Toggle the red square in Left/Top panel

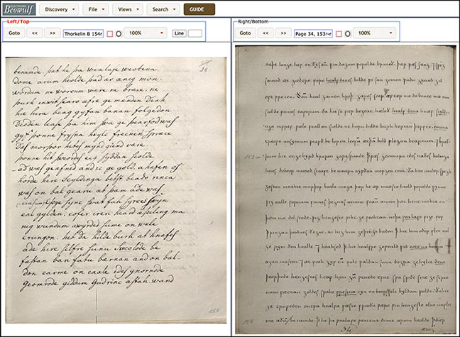click(x=110, y=34)
